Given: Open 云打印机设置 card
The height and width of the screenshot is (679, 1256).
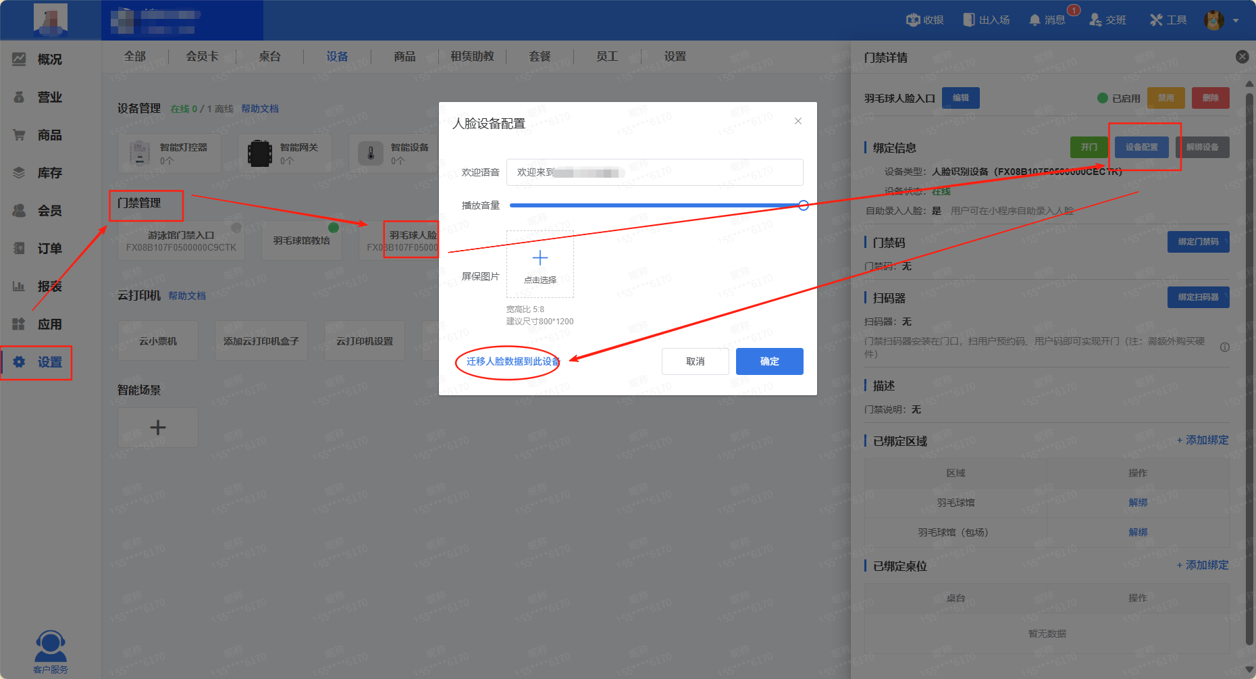Looking at the screenshot, I should pos(365,341).
